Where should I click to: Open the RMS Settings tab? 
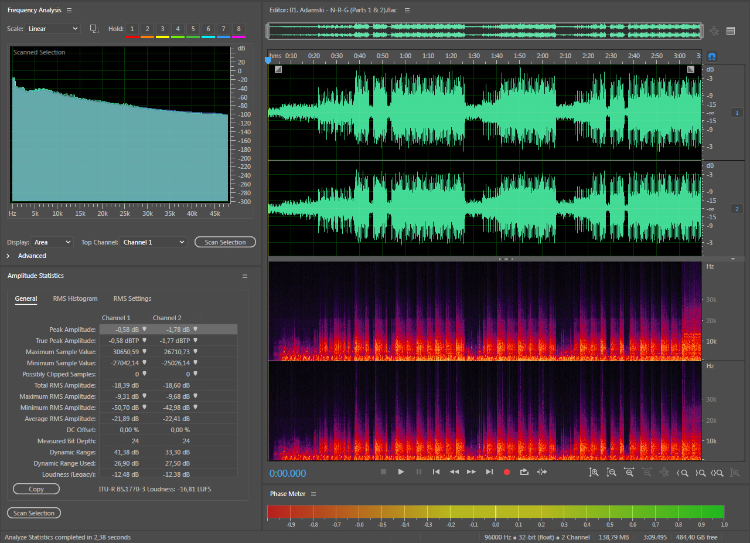132,298
